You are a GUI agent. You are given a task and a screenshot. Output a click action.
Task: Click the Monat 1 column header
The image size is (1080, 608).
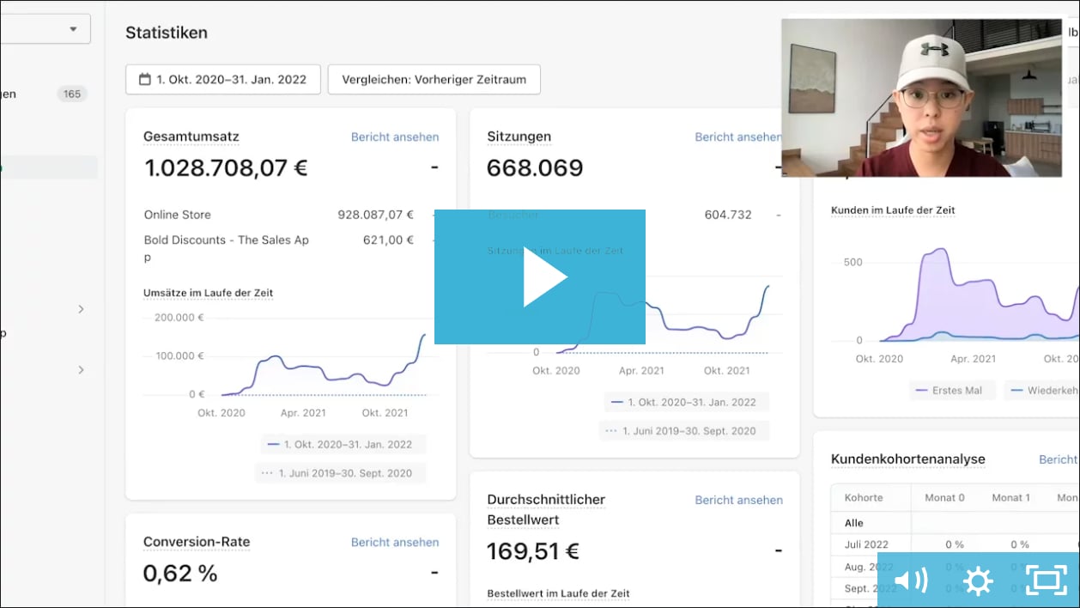coord(1011,498)
